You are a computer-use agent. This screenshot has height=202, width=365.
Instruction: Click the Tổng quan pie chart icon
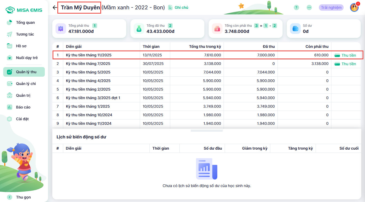click(10, 22)
